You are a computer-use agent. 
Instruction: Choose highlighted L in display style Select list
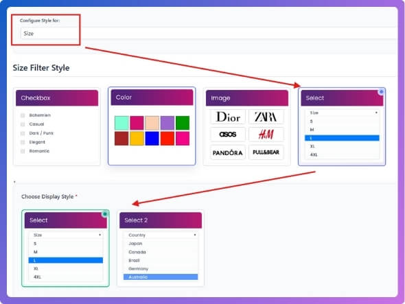point(66,260)
